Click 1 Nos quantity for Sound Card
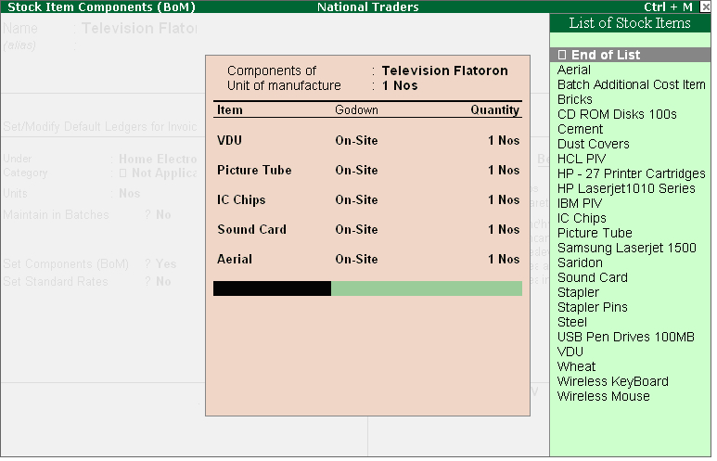The width and height of the screenshot is (717, 461). [504, 230]
